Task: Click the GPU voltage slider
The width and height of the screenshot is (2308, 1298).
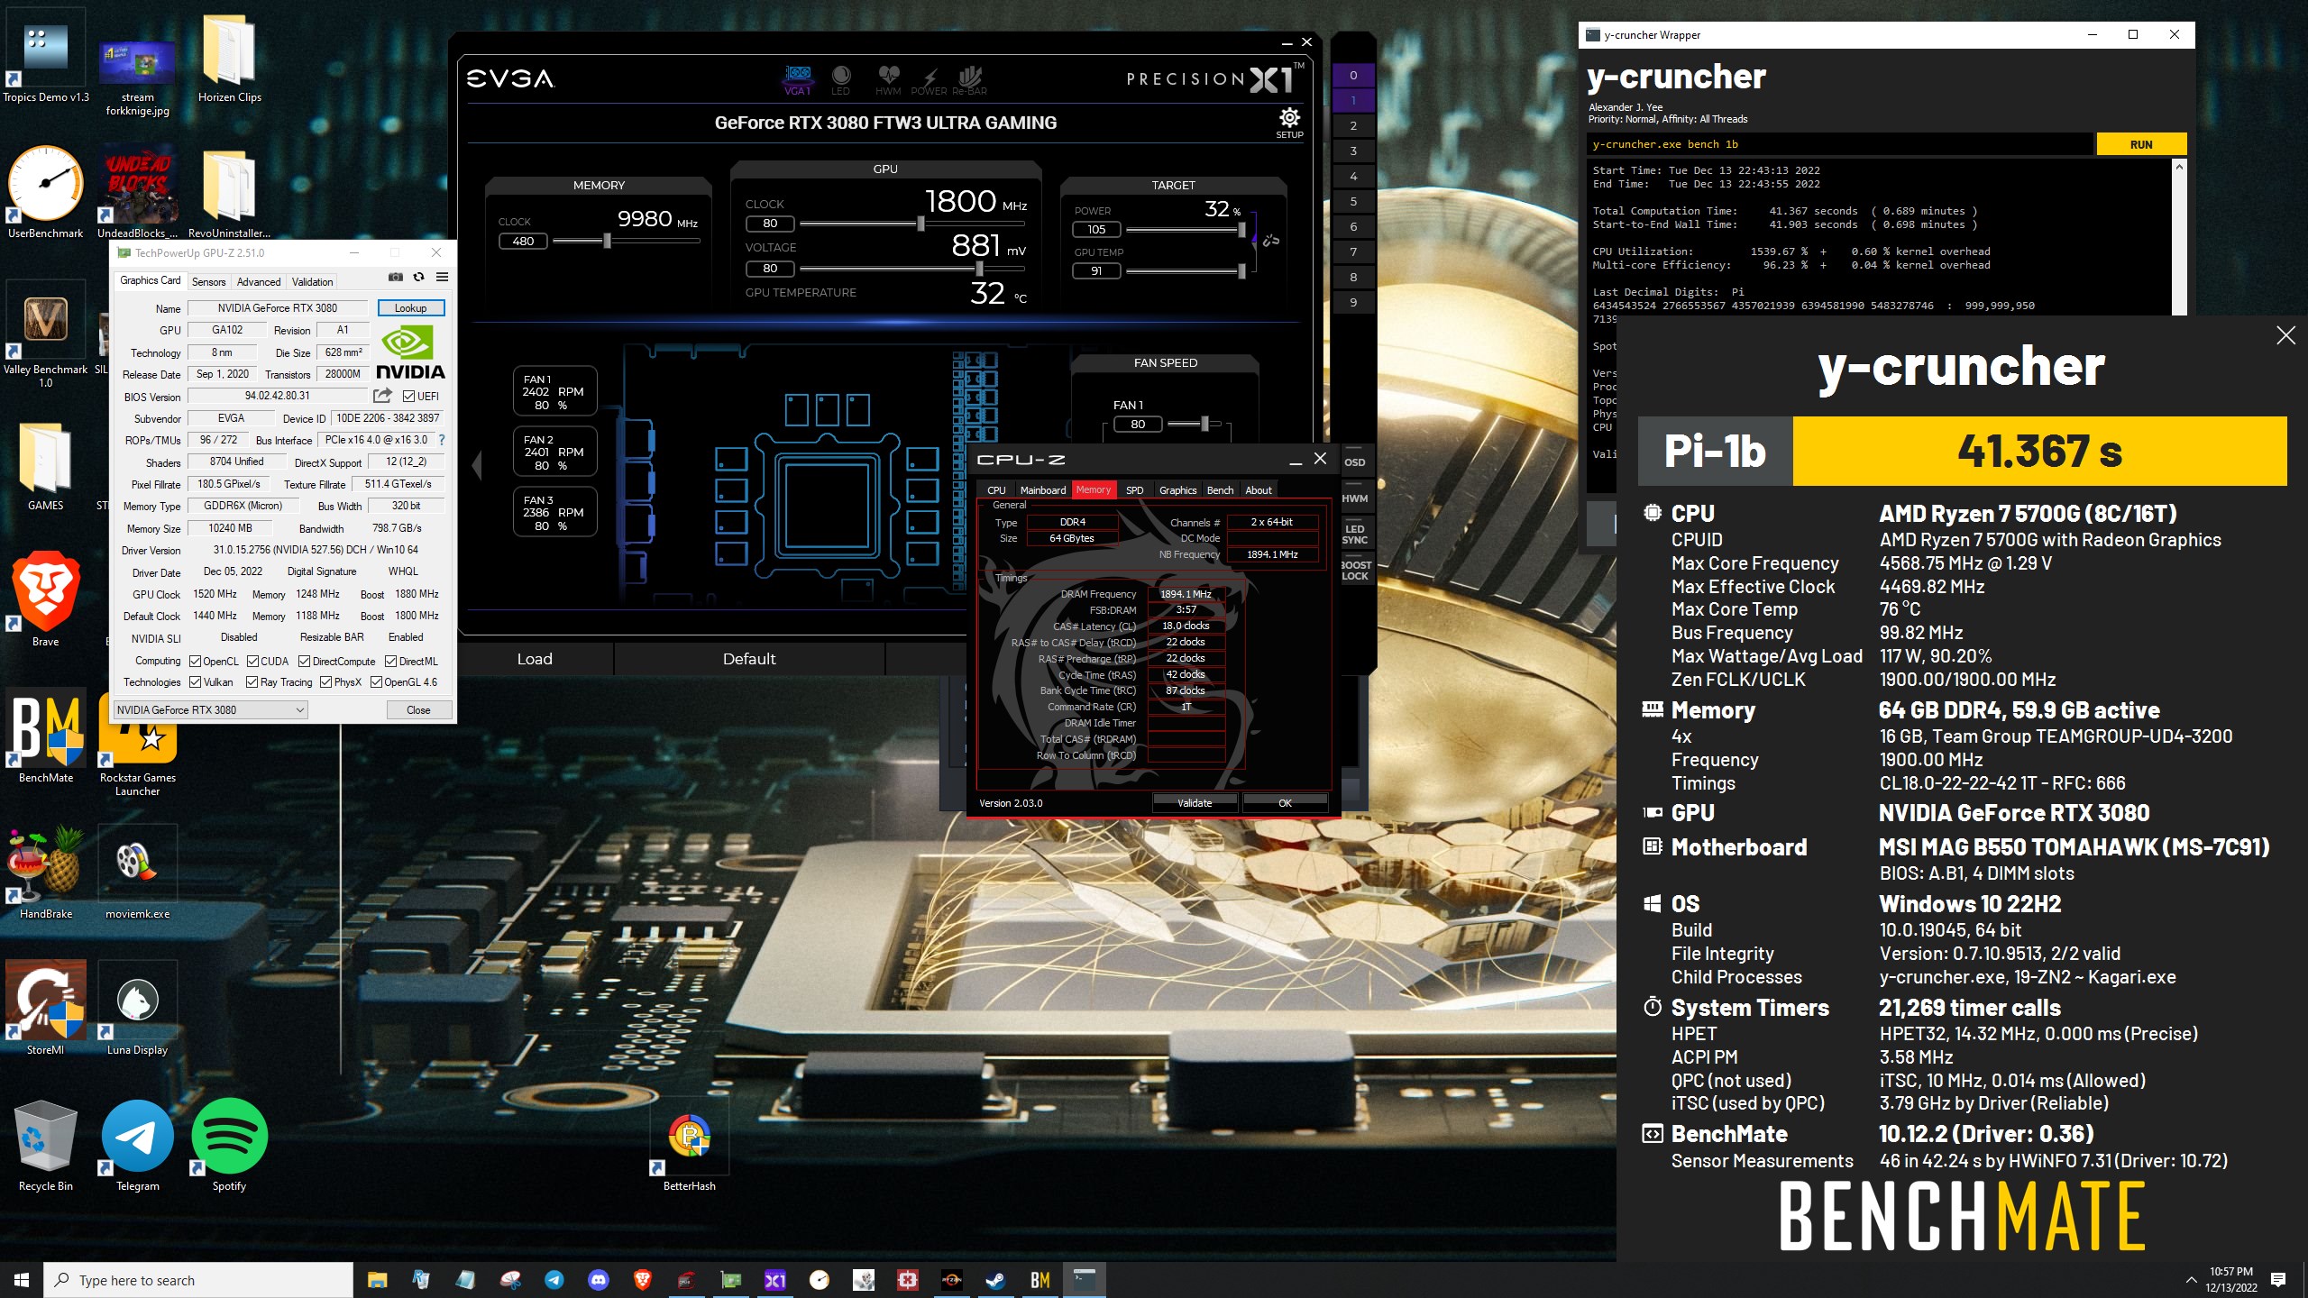Action: (913, 269)
